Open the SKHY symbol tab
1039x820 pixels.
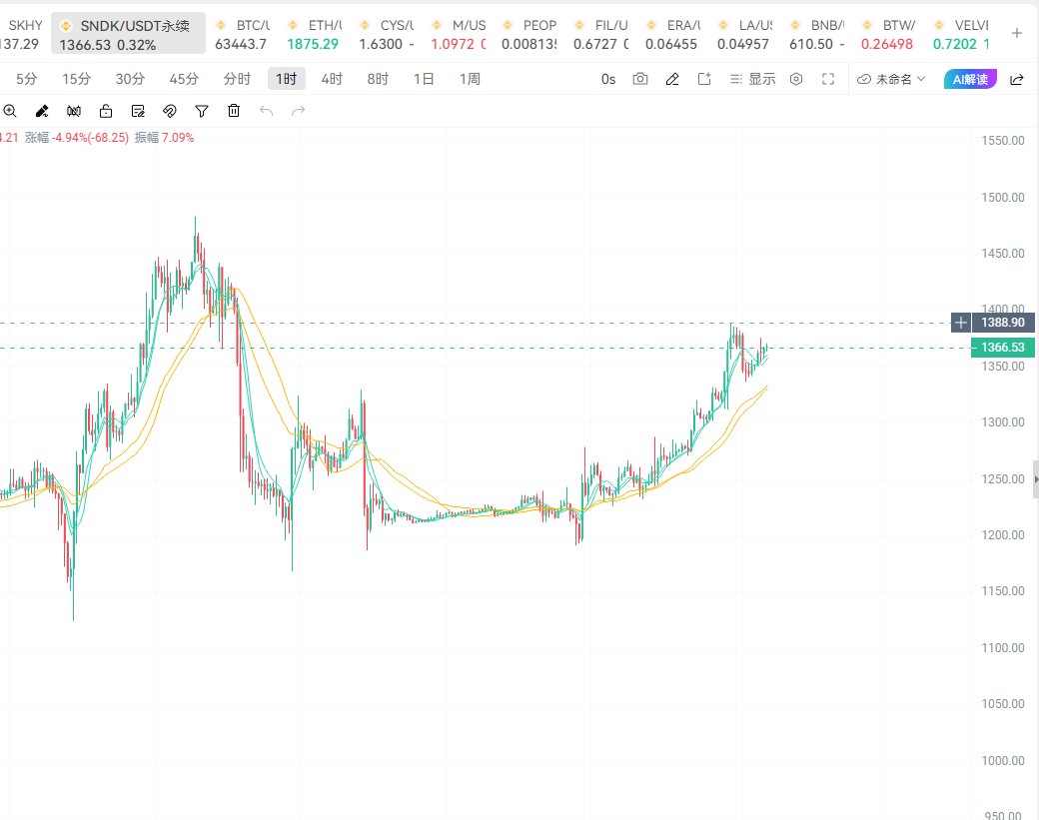tap(21, 34)
